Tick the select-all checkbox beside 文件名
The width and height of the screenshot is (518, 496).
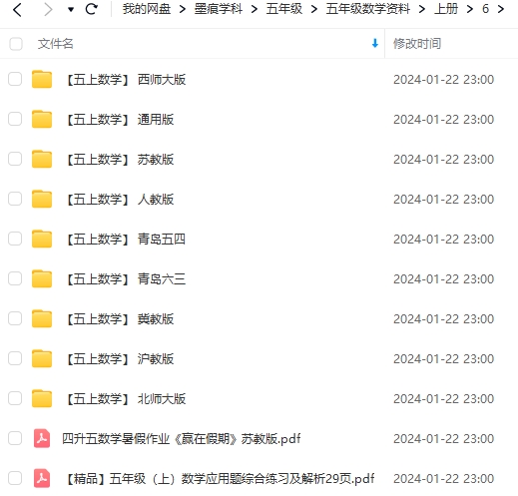pyautogui.click(x=16, y=44)
